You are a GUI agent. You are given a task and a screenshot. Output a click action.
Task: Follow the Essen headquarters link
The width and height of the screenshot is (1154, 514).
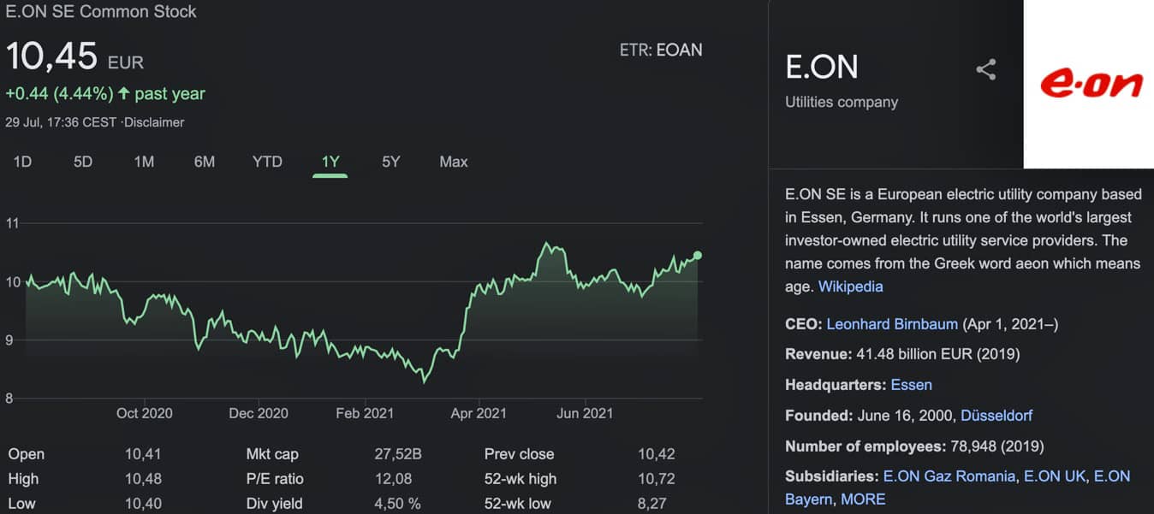[x=911, y=385]
